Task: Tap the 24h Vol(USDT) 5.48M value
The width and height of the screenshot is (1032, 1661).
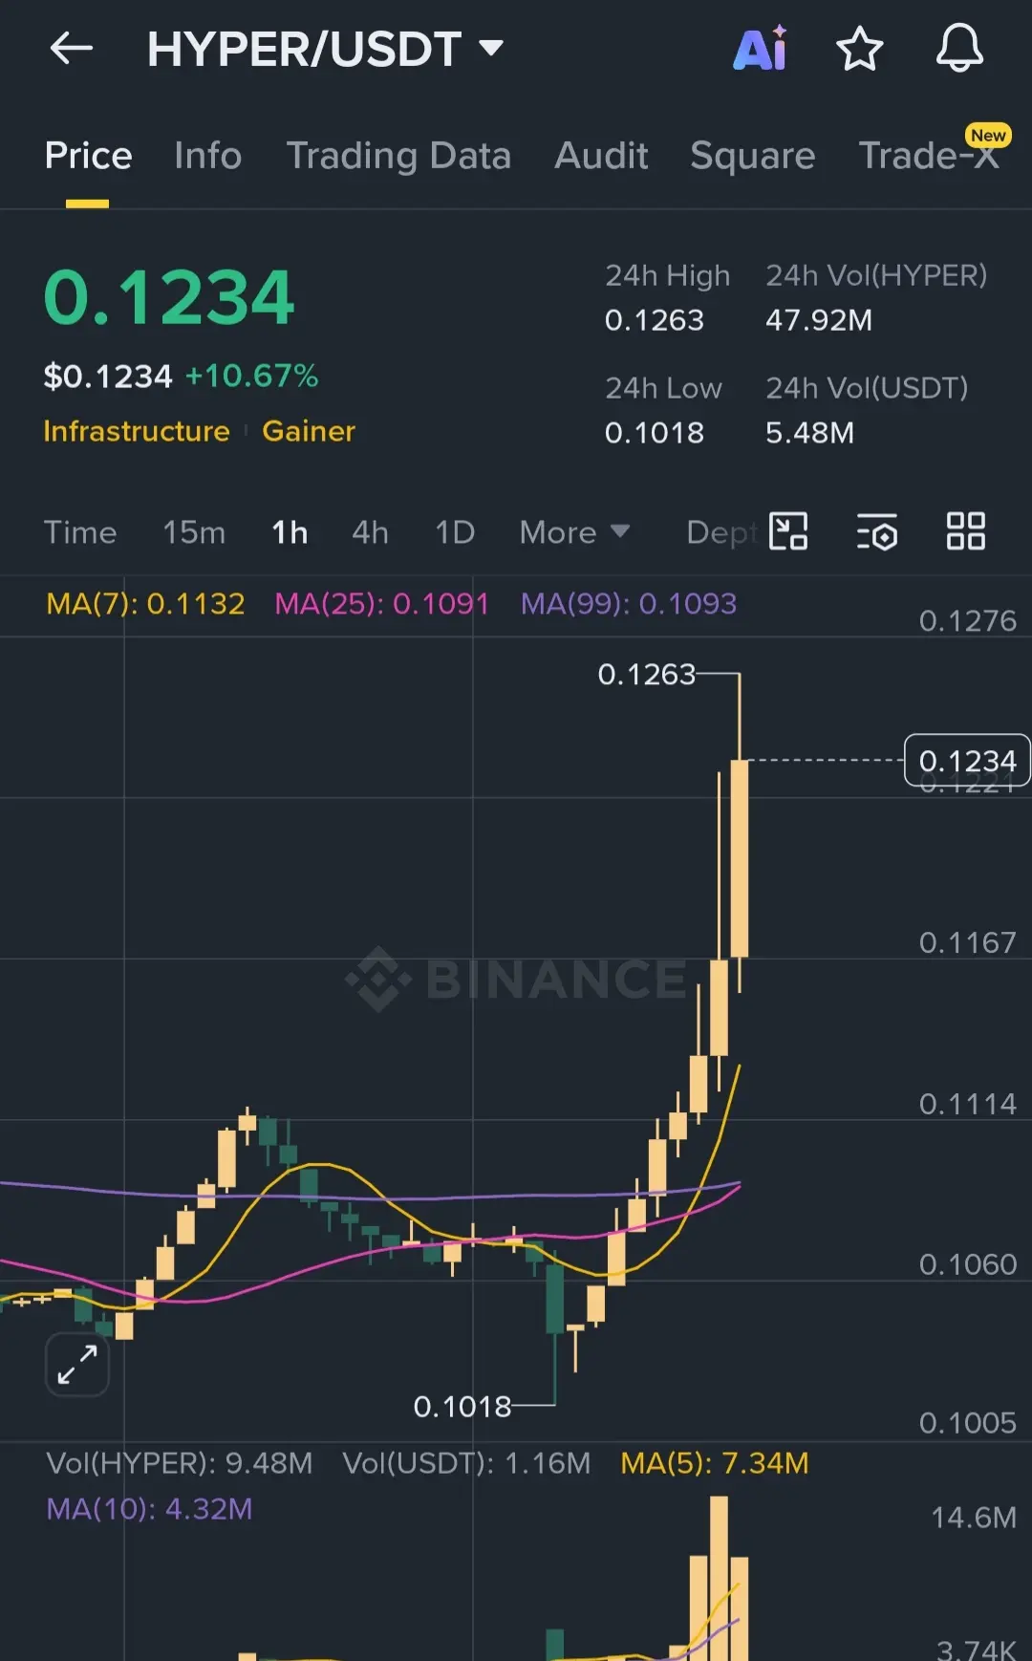Action: click(809, 433)
